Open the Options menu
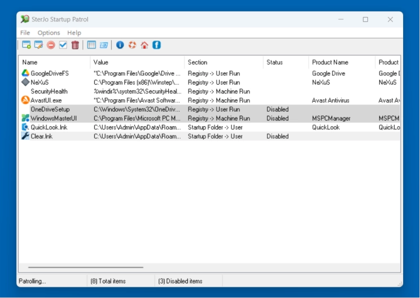 (x=49, y=33)
